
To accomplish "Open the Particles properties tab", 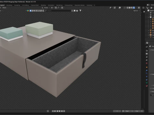I will (x=147, y=73).
